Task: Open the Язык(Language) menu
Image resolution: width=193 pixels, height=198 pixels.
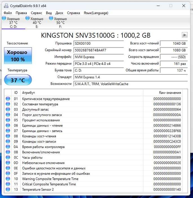Action: (x=96, y=13)
